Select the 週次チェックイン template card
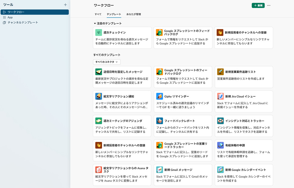This screenshot has width=294, height=188. coord(122,38)
